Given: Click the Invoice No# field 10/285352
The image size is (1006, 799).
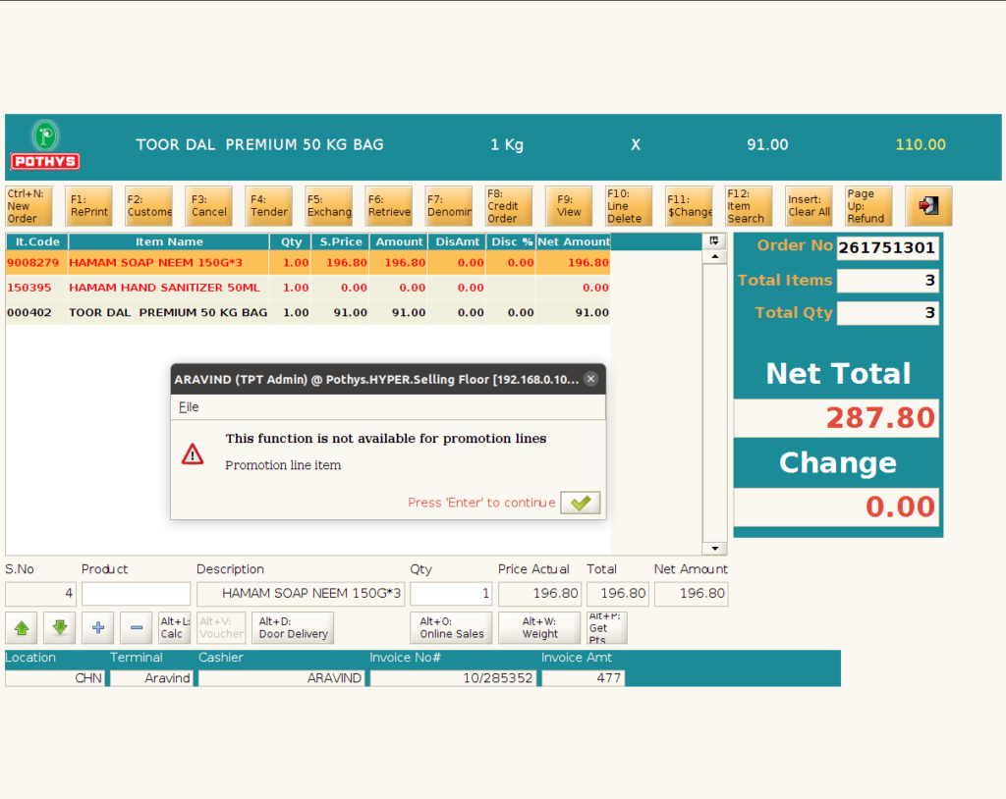Looking at the screenshot, I should (x=452, y=678).
